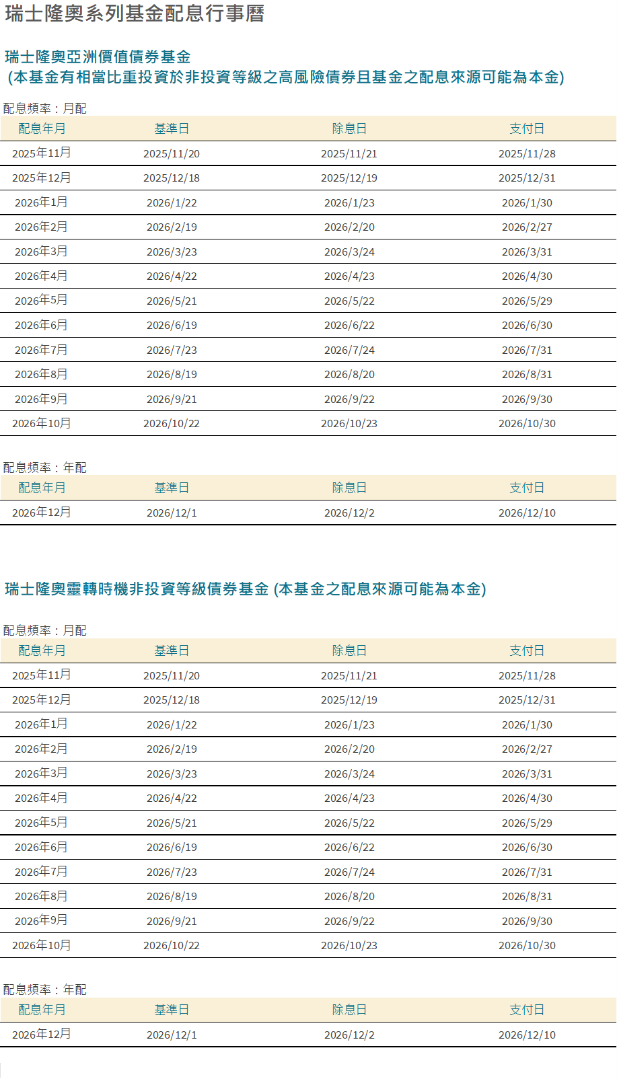
Task: Click 2026年5月 row label in Asia fund table
Action: (41, 301)
